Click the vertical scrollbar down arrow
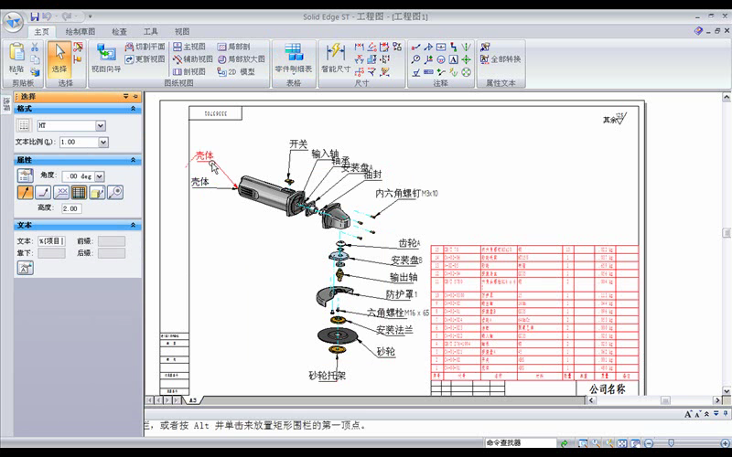This screenshot has height=457, width=732. tap(727, 390)
